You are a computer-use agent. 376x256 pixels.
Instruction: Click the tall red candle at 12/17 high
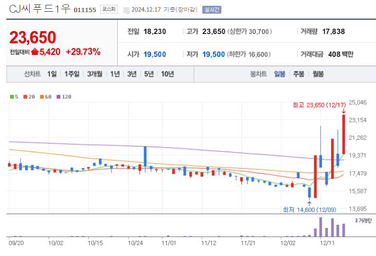(x=343, y=135)
